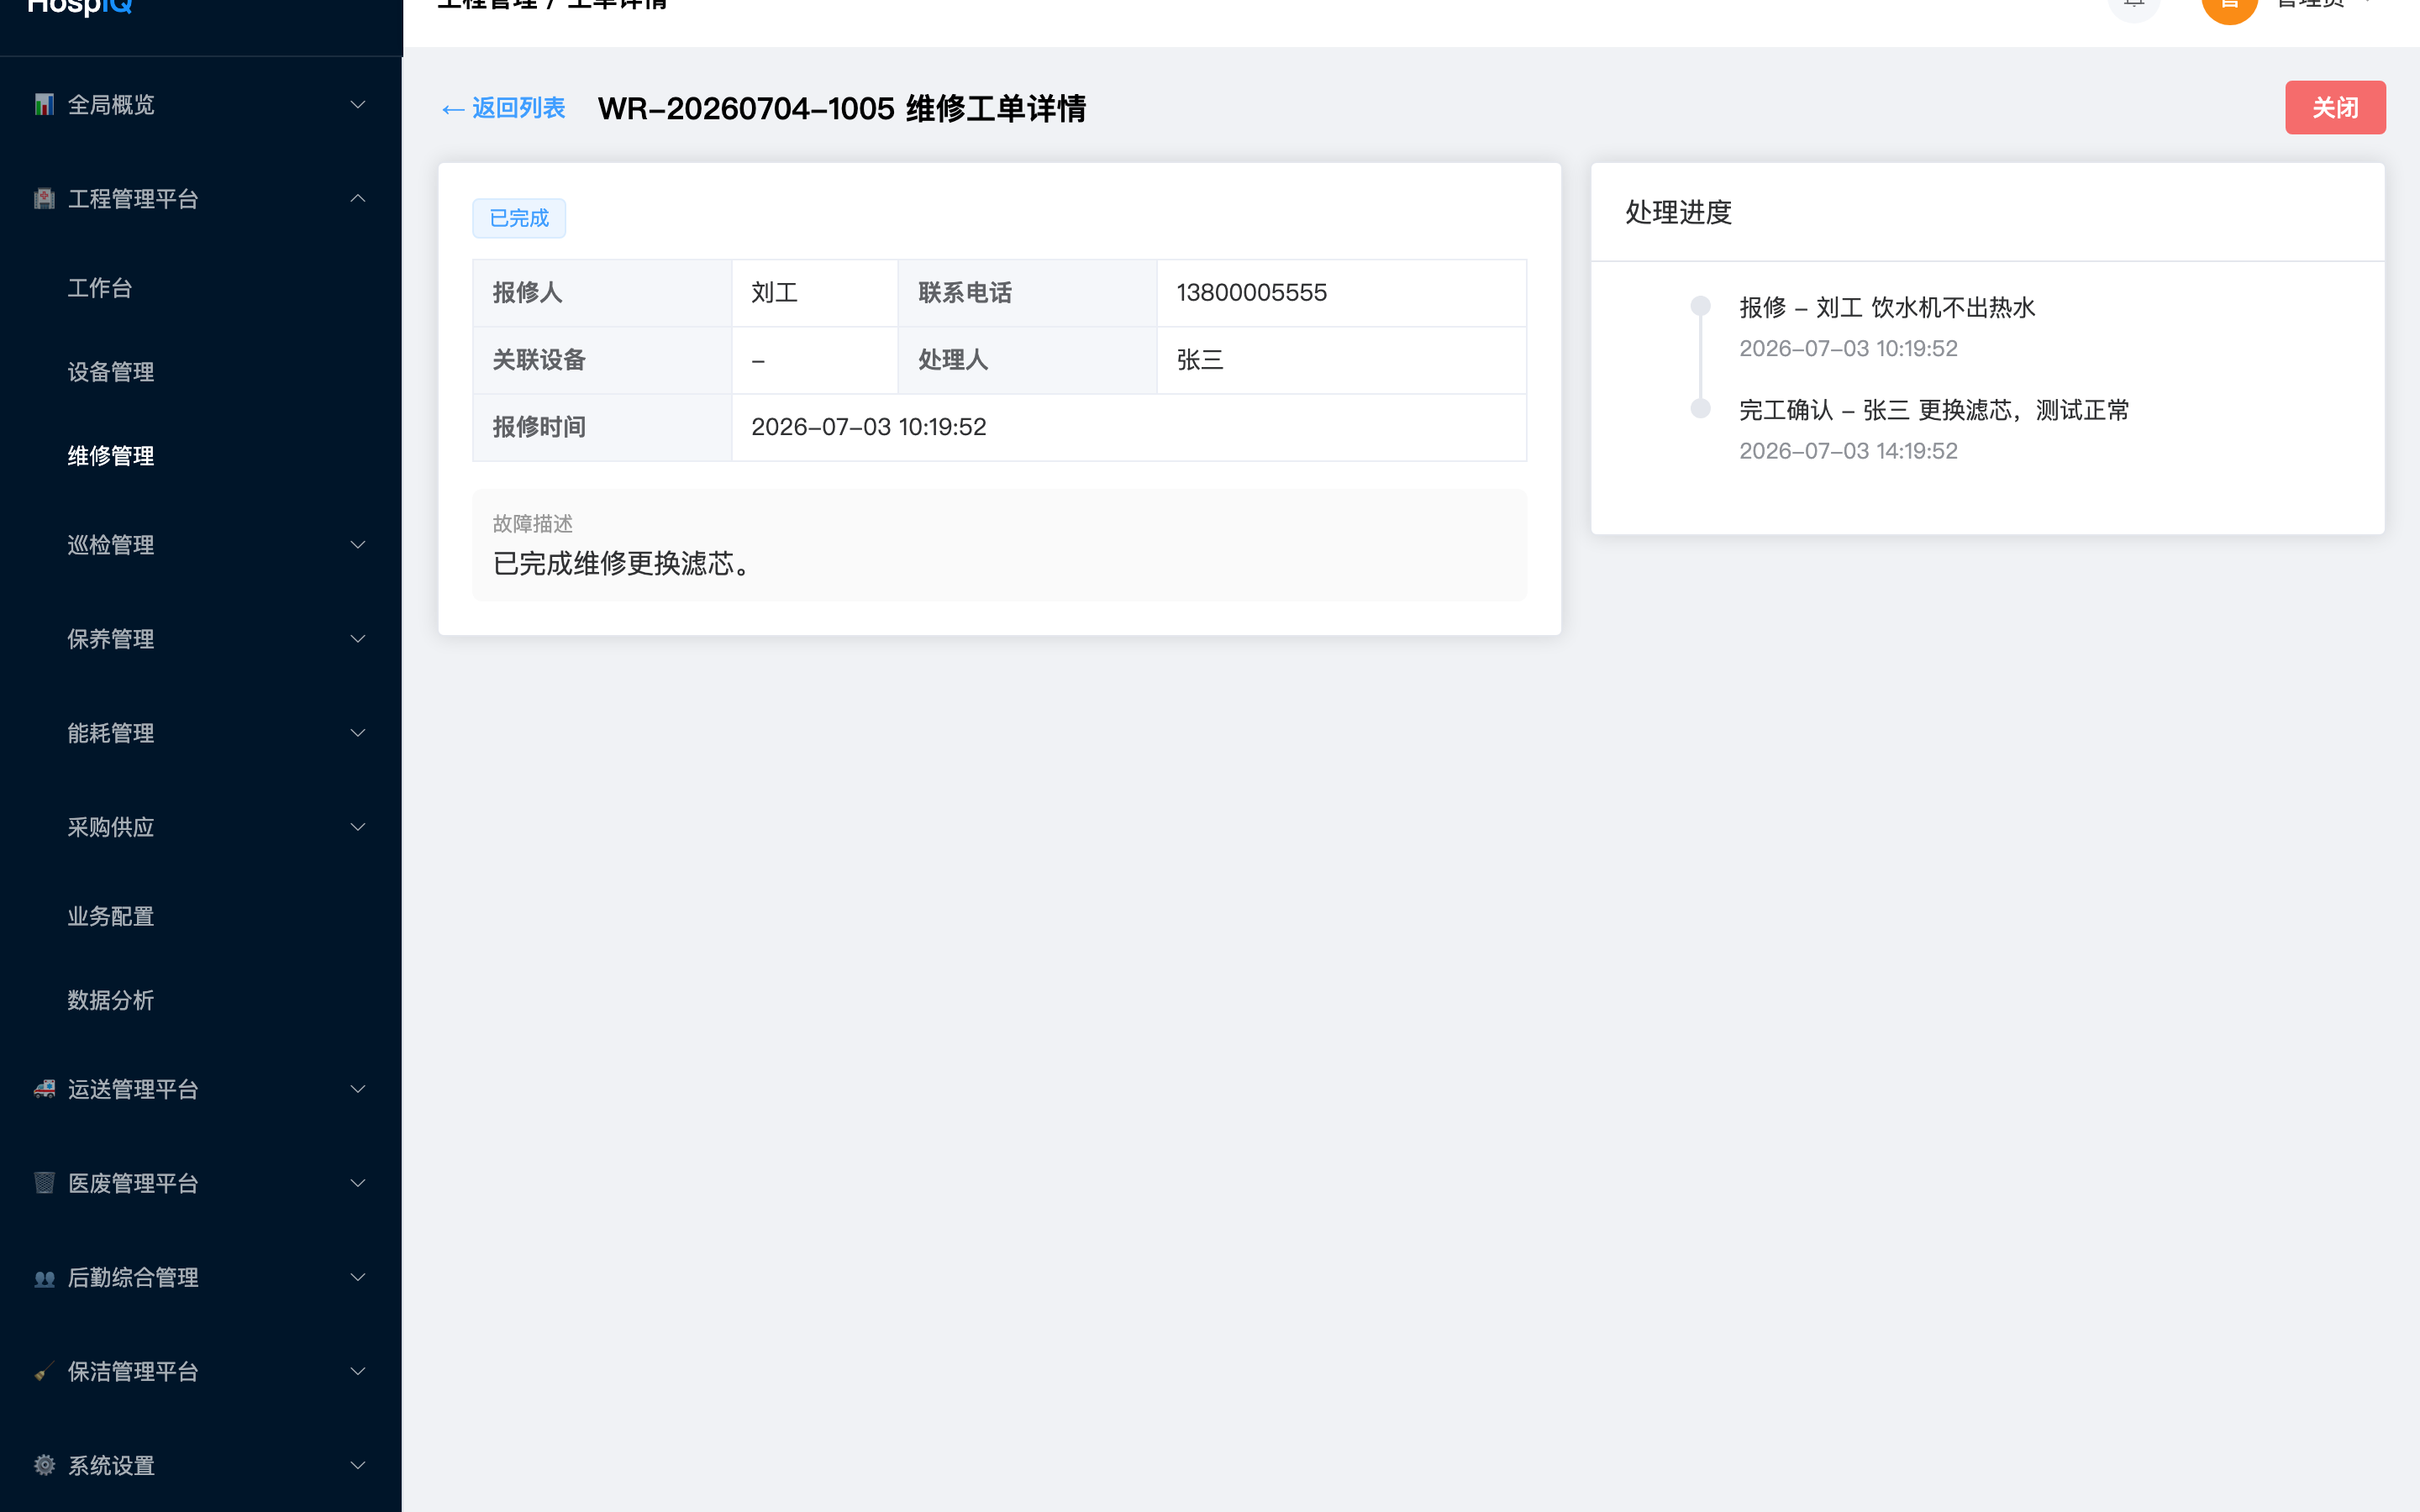Click the 工程管理平台 building icon
This screenshot has width=2420, height=1512.
(x=44, y=199)
